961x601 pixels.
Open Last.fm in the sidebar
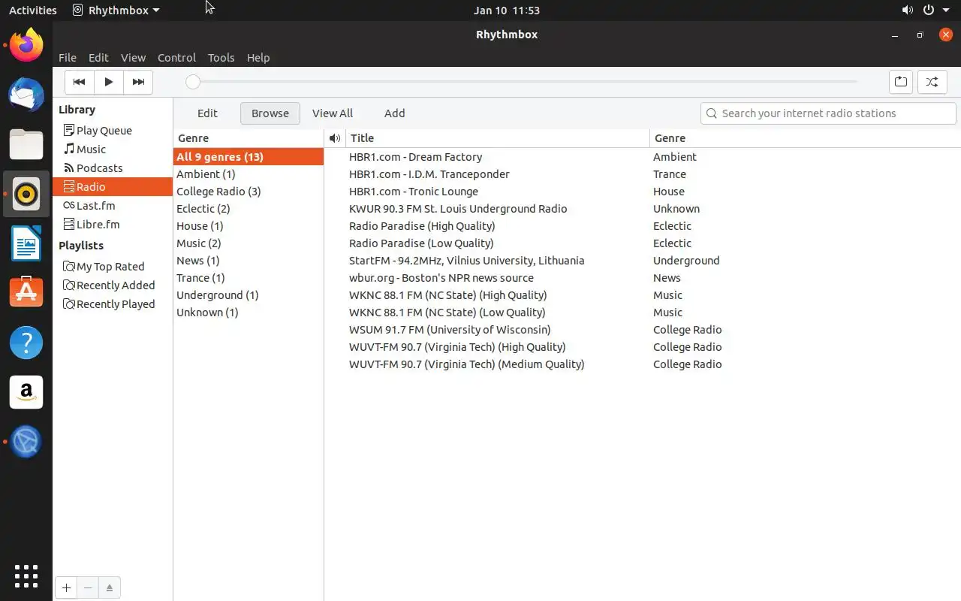tap(113, 205)
